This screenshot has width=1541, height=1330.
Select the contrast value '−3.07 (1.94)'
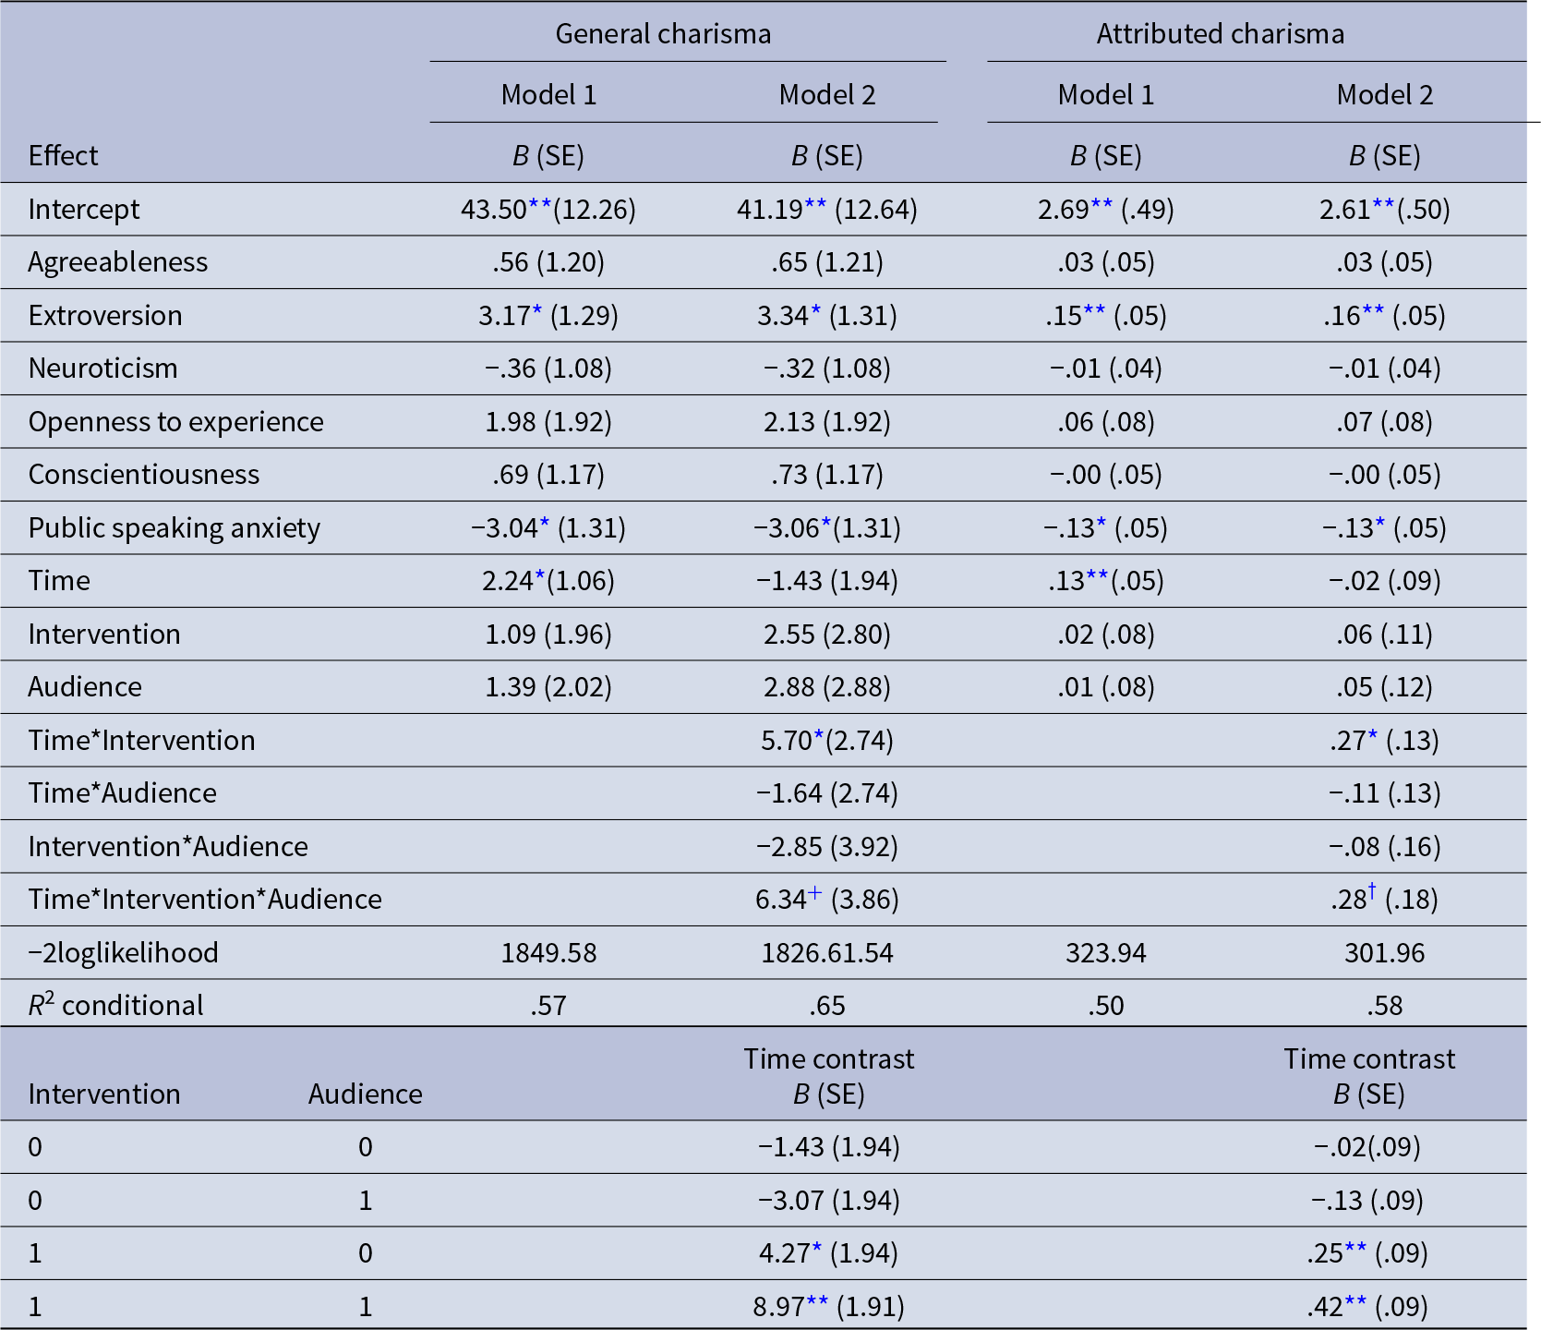tap(829, 1201)
